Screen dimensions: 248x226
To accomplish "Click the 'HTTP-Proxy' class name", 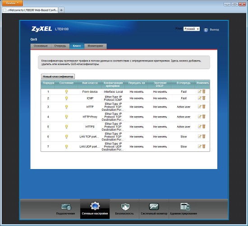I will click(90, 117).
